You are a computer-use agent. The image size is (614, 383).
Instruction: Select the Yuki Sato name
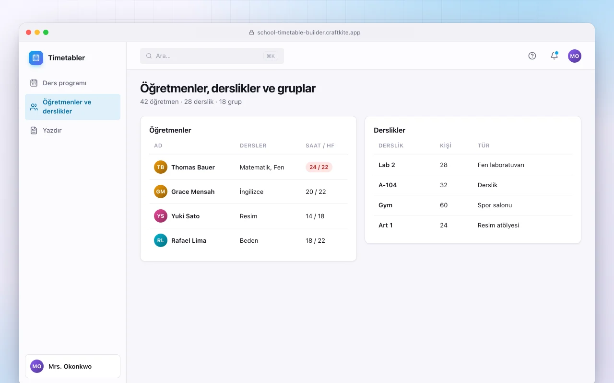click(x=185, y=216)
